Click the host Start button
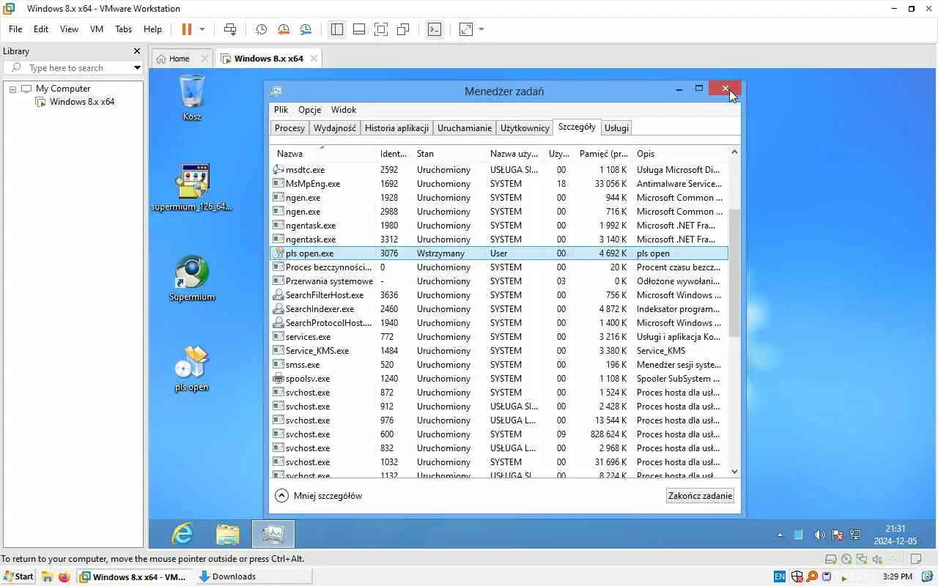Image resolution: width=938 pixels, height=586 pixels. coord(19,576)
